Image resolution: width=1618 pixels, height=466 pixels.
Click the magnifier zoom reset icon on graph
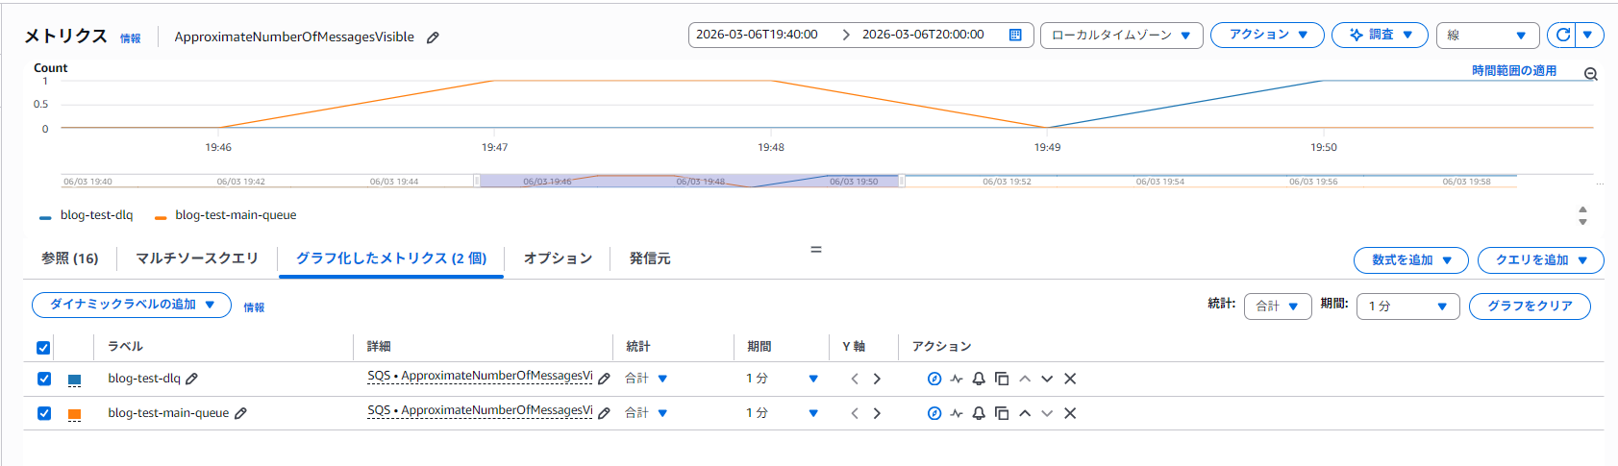[x=1591, y=74]
